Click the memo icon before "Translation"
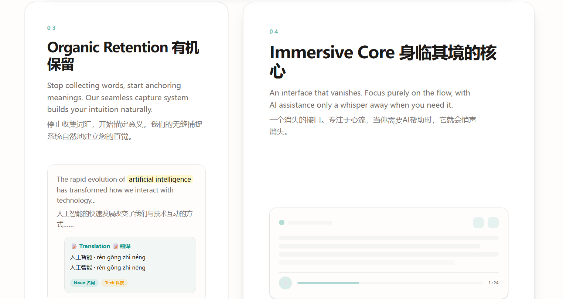This screenshot has width=563, height=299. 74,246
